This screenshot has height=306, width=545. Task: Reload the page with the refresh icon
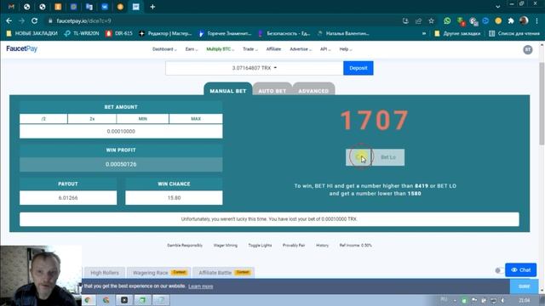[34, 20]
